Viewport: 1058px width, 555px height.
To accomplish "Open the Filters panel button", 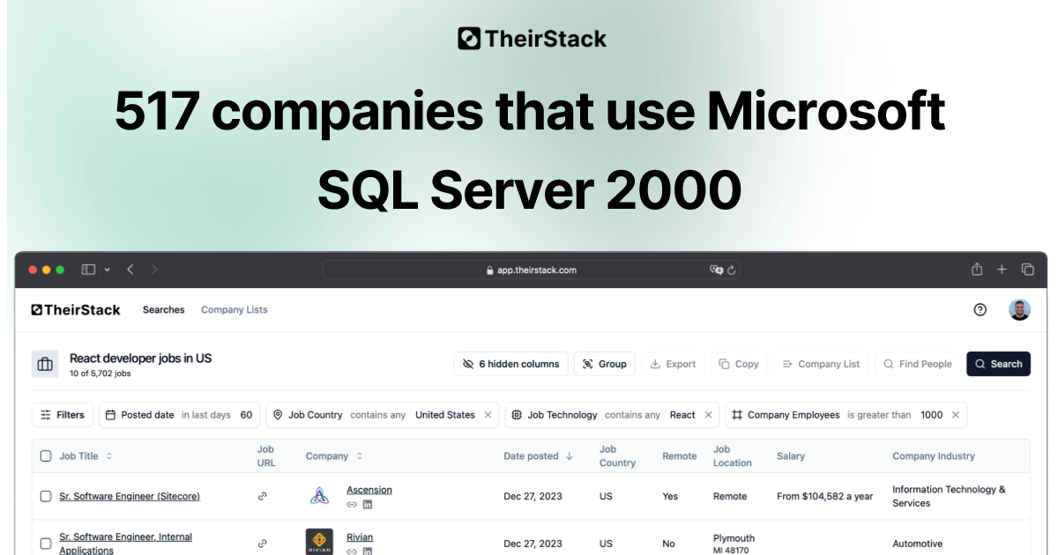I will (x=62, y=415).
